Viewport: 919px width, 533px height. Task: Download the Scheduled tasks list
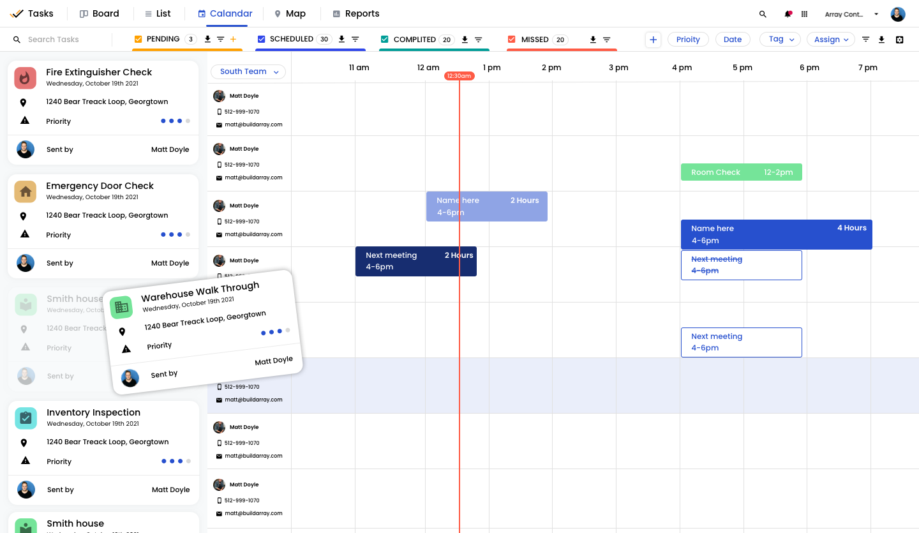(341, 40)
